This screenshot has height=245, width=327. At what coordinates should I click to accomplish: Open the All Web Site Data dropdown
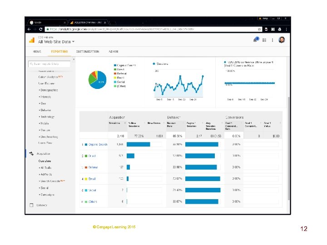56,42
